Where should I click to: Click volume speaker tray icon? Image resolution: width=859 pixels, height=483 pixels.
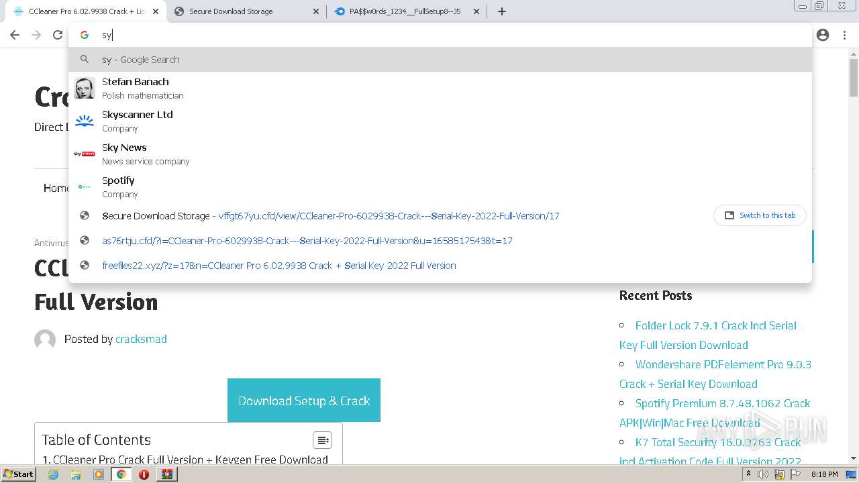coord(763,474)
